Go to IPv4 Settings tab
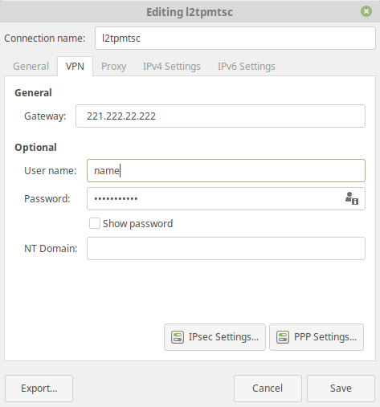This screenshot has height=407, width=380. (172, 67)
